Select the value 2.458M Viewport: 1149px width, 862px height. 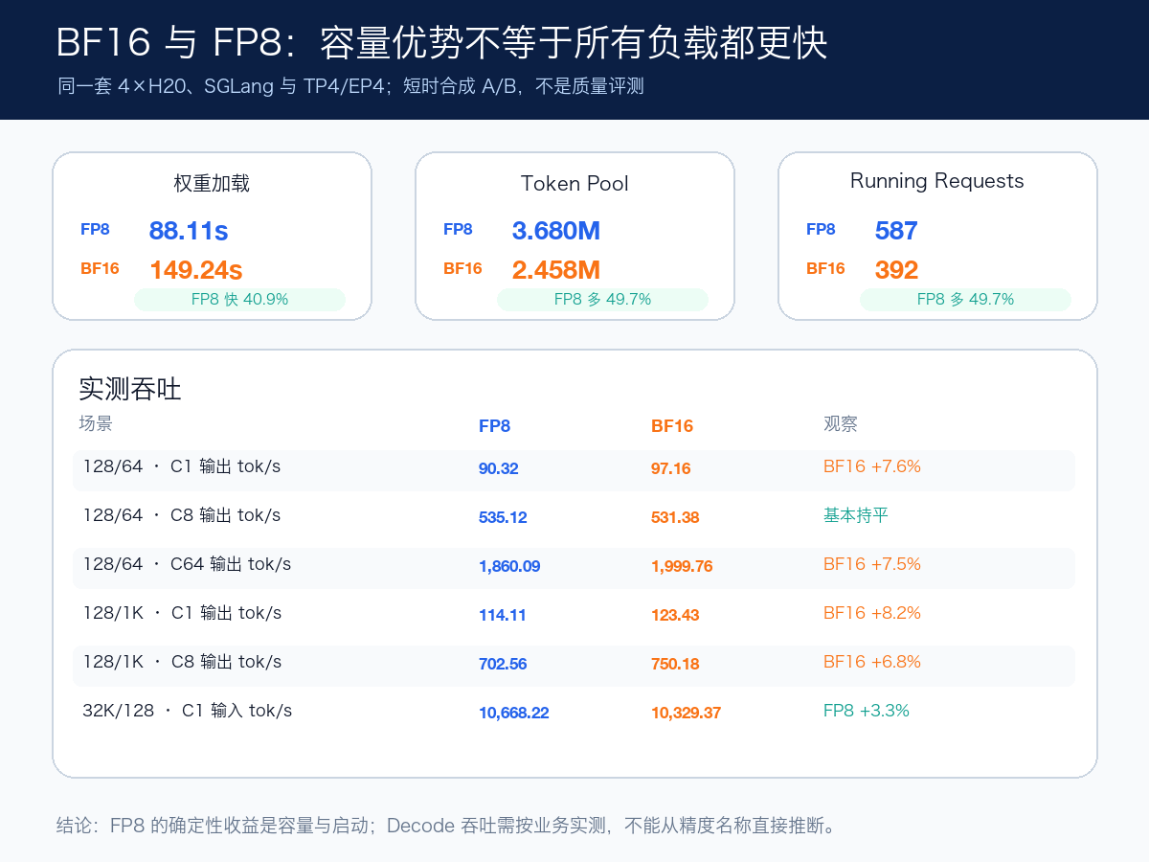click(x=556, y=270)
